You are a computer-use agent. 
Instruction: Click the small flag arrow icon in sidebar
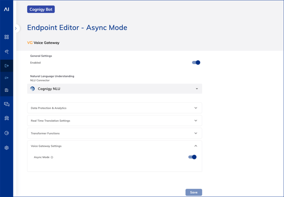coord(7,78)
